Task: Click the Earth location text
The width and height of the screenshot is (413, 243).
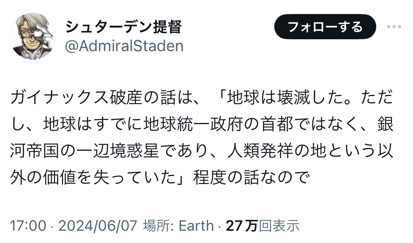Action: coord(196,226)
